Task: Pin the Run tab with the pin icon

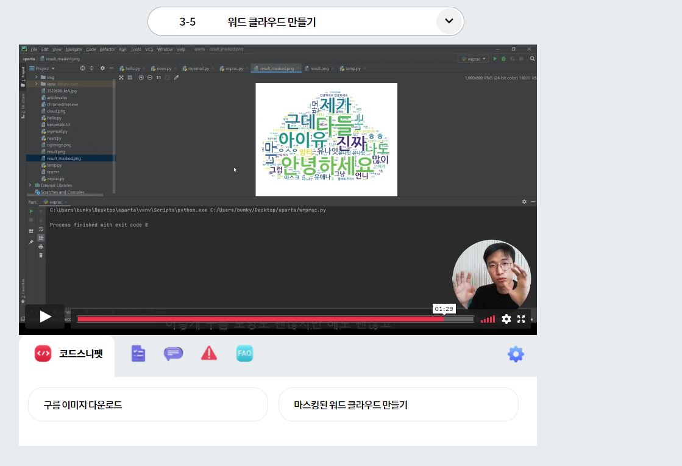Action: [x=31, y=242]
